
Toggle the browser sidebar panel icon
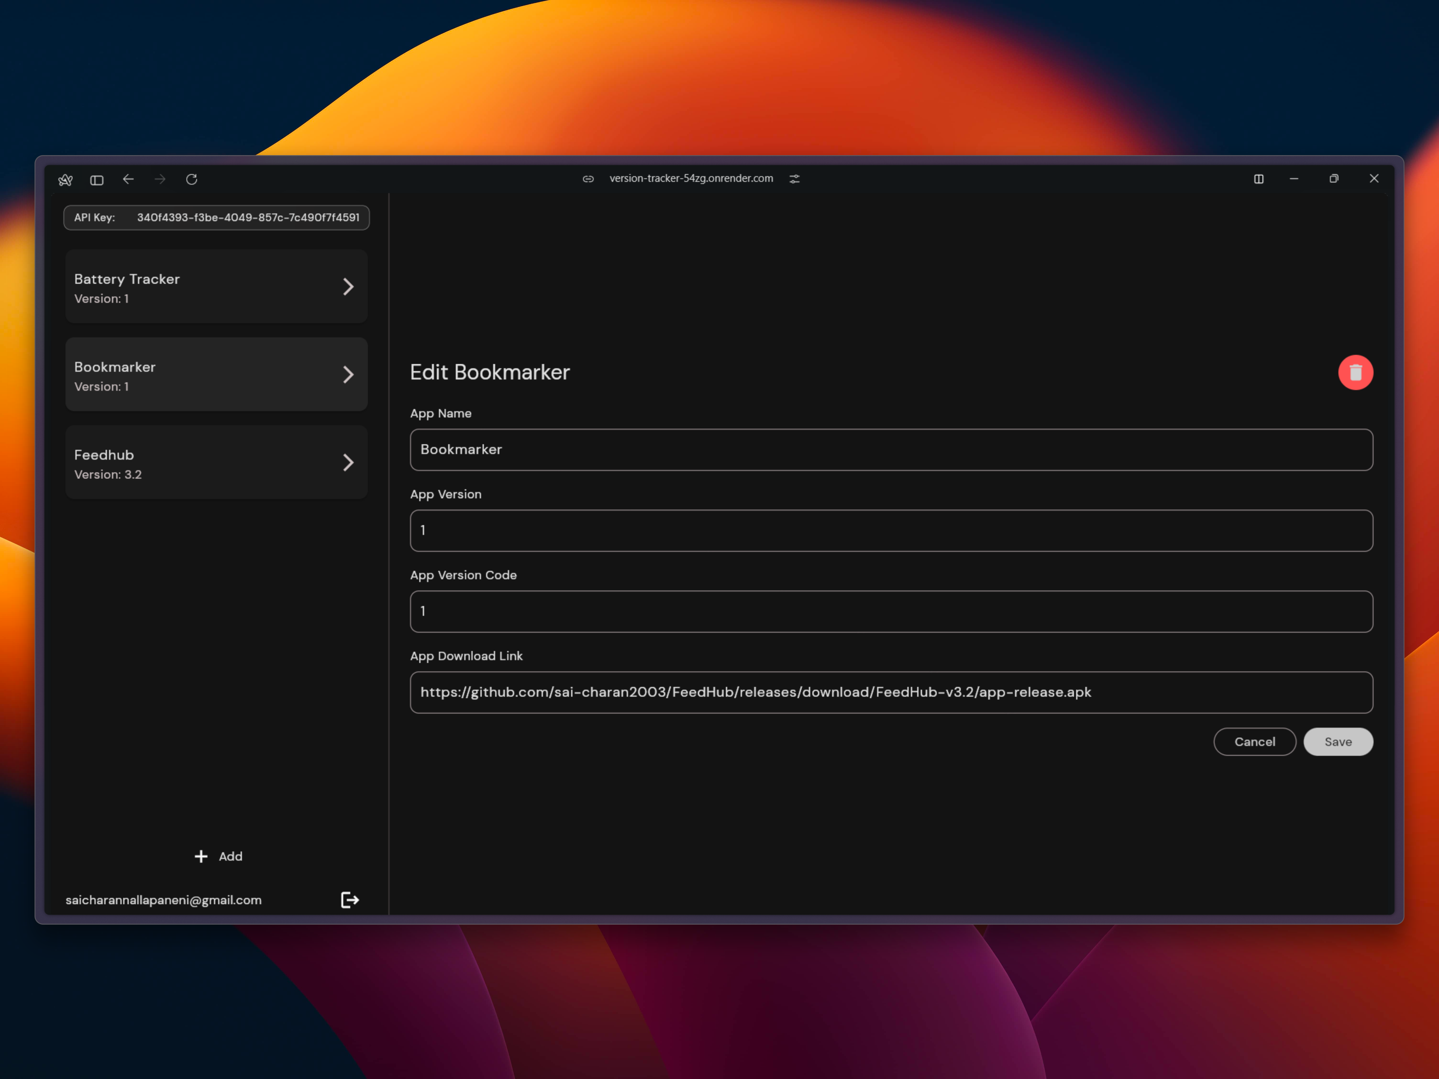[97, 179]
